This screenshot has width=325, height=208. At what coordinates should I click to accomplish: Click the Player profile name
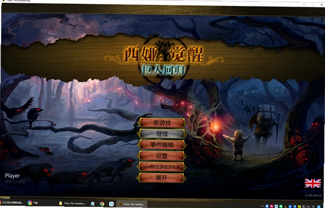[x=12, y=176]
